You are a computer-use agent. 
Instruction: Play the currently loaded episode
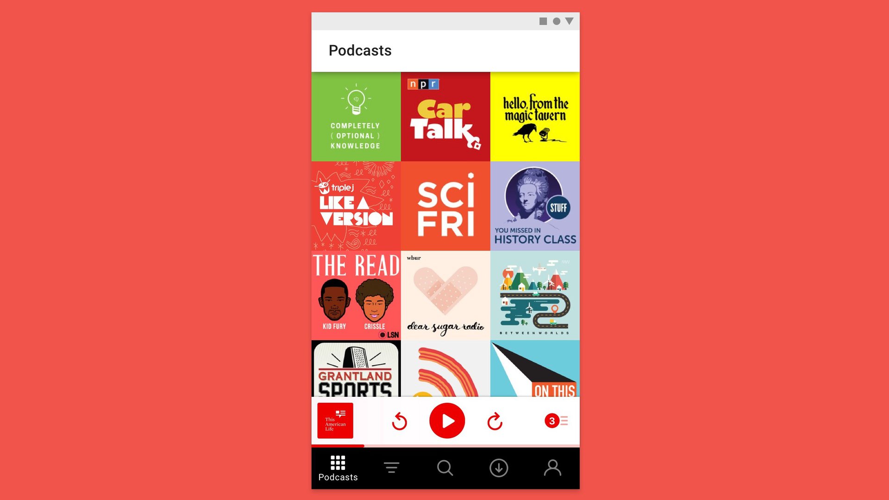[x=446, y=421]
